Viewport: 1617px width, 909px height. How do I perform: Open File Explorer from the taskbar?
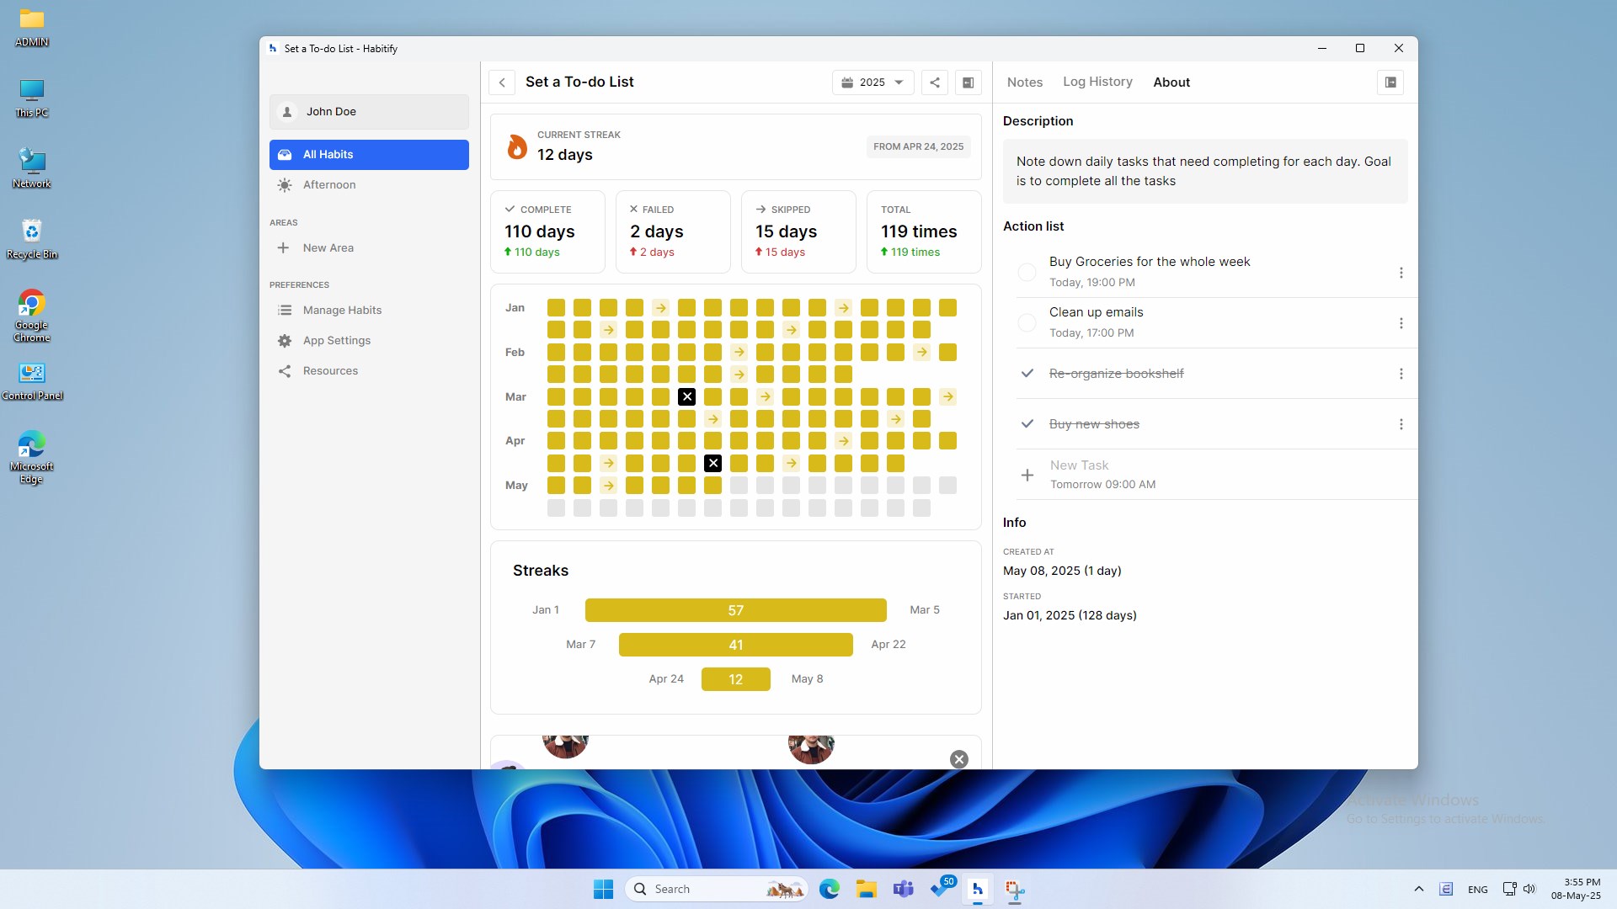tap(866, 889)
